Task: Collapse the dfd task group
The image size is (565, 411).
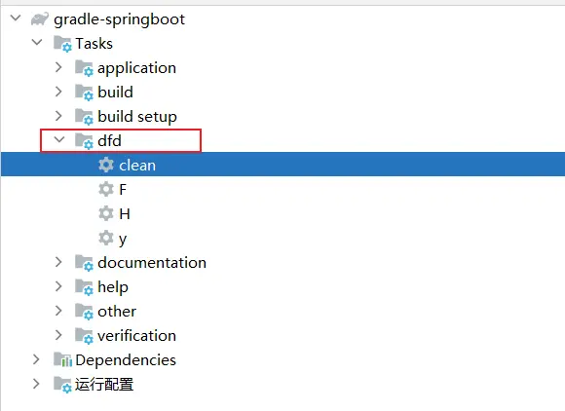Action: (x=59, y=139)
